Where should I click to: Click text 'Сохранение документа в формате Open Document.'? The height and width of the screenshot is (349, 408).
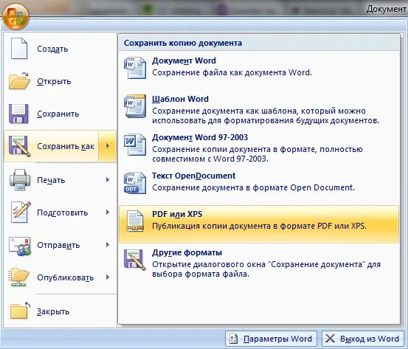click(253, 187)
